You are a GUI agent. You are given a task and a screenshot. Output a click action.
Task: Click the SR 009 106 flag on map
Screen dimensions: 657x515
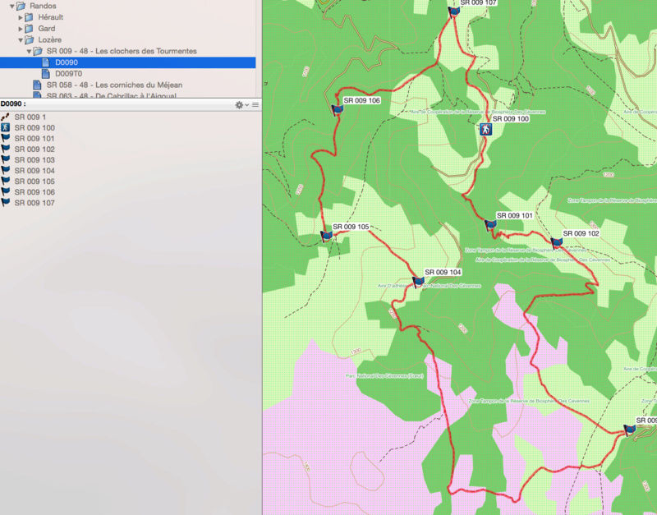(337, 111)
